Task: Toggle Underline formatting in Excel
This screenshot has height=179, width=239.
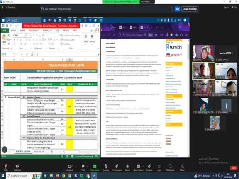Action: 21,40
